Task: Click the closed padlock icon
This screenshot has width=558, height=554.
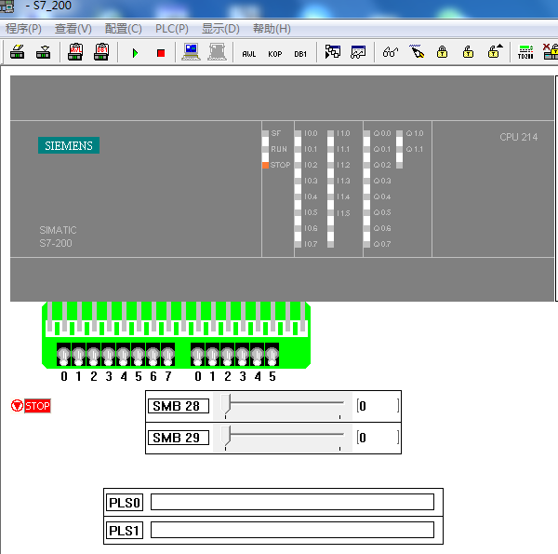Action: tap(442, 52)
